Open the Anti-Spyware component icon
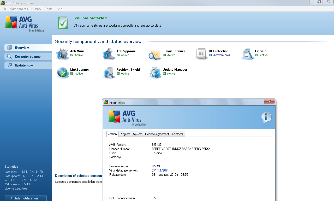 click(109, 54)
